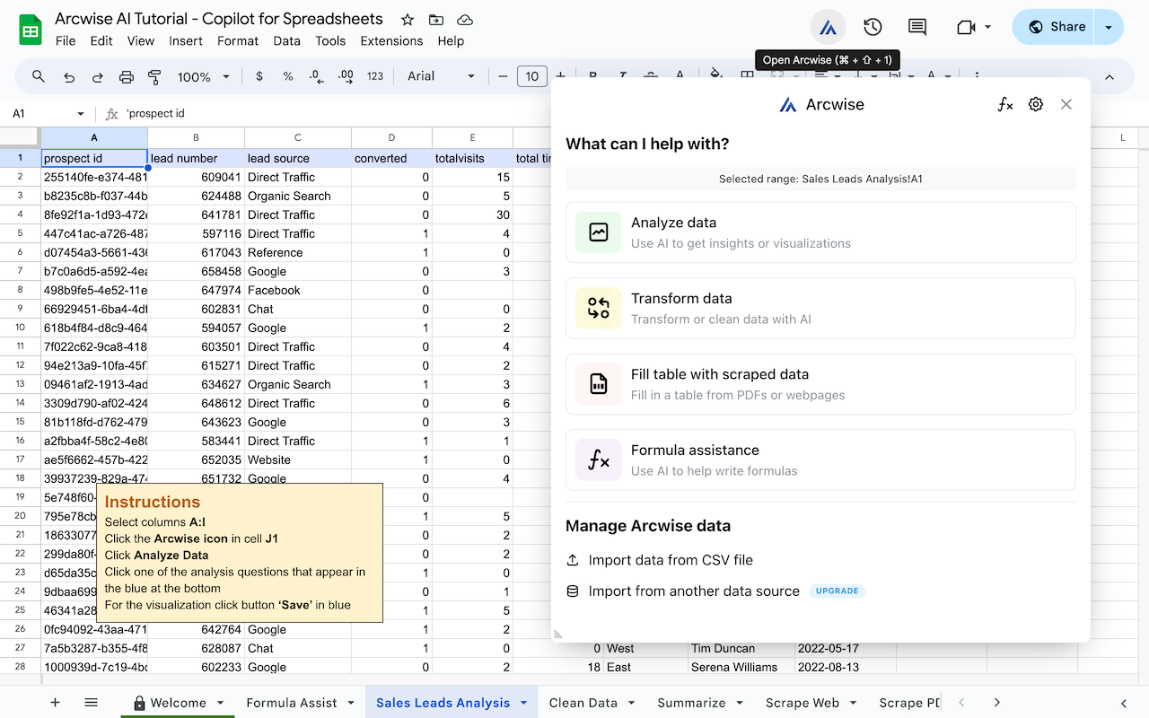Open the Edit menu
Image resolution: width=1149 pixels, height=718 pixels.
(x=101, y=41)
